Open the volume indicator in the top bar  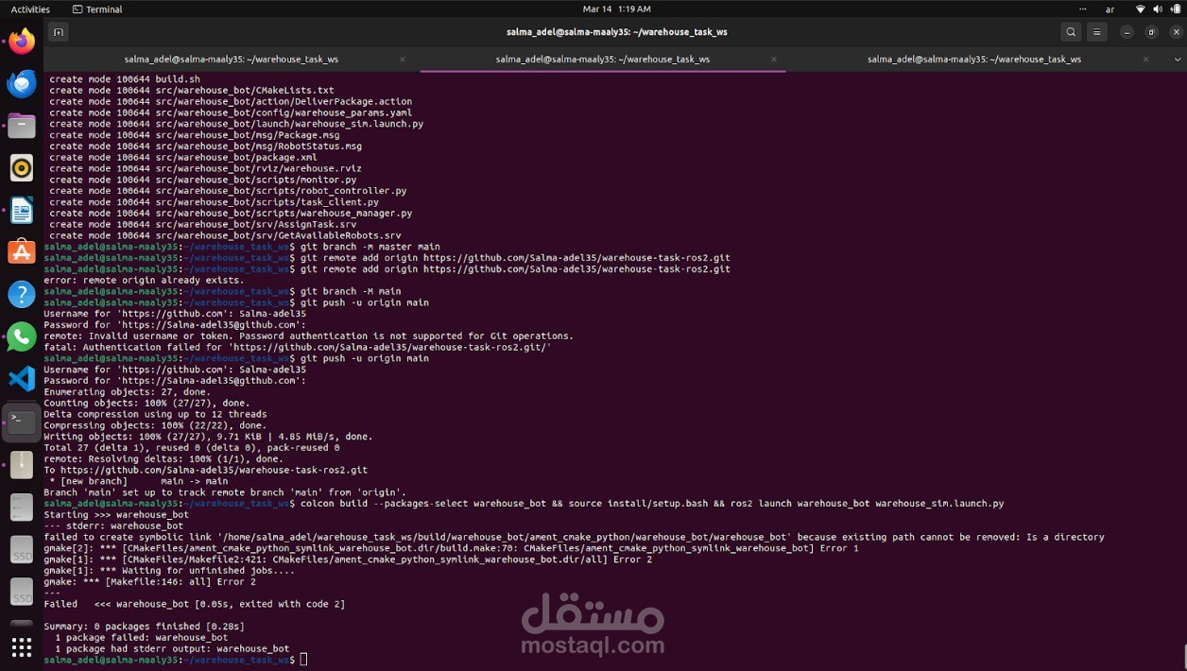tap(1158, 9)
